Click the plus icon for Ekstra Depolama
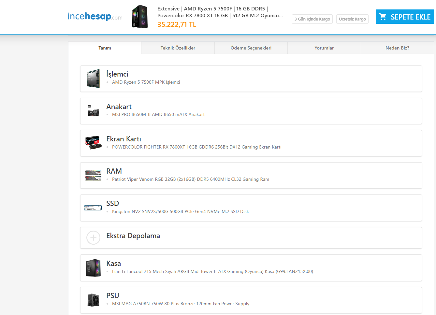 (x=93, y=238)
